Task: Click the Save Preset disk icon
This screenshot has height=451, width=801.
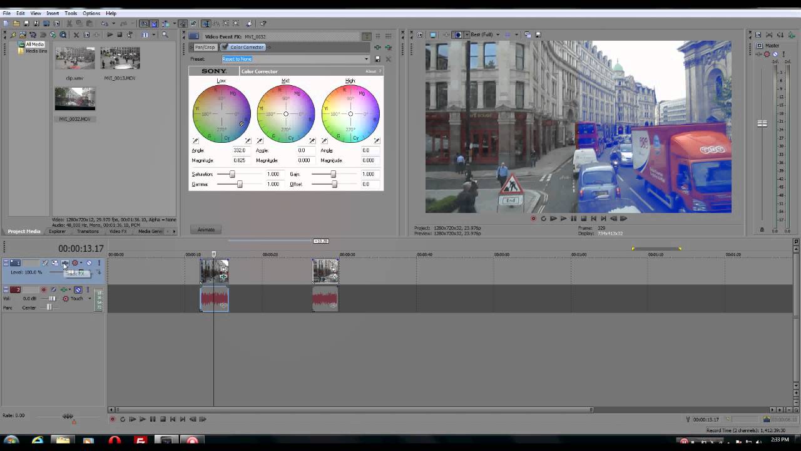Action: pos(378,59)
